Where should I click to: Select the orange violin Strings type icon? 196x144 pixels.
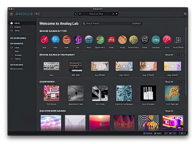[122, 40]
